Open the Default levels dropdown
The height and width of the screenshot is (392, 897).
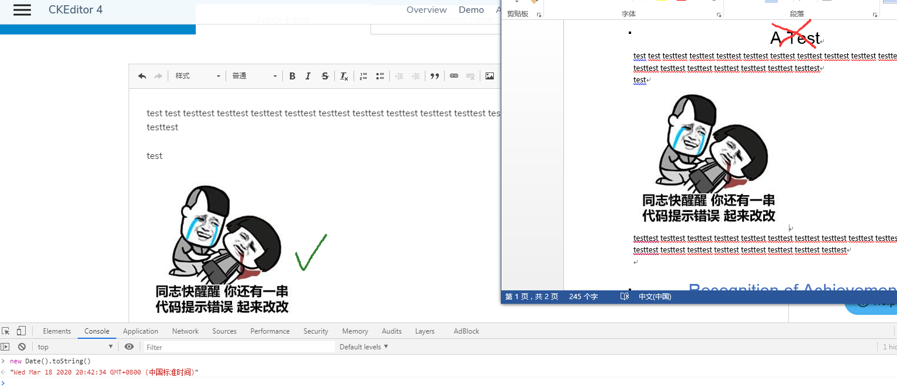(x=363, y=347)
